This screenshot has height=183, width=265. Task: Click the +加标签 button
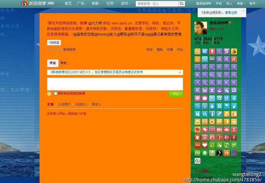coord(54,43)
